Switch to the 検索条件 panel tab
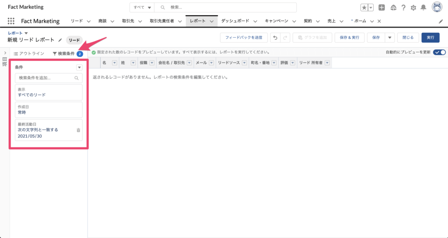Viewport: 448px width, 238px height. [x=68, y=53]
